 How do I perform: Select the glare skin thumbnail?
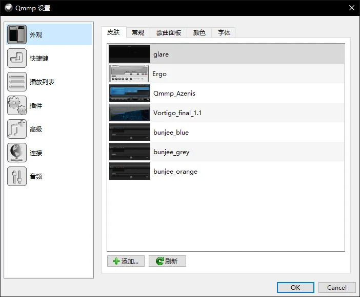click(x=130, y=54)
